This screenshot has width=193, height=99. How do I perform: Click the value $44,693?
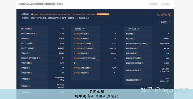pyautogui.click(x=61, y=48)
